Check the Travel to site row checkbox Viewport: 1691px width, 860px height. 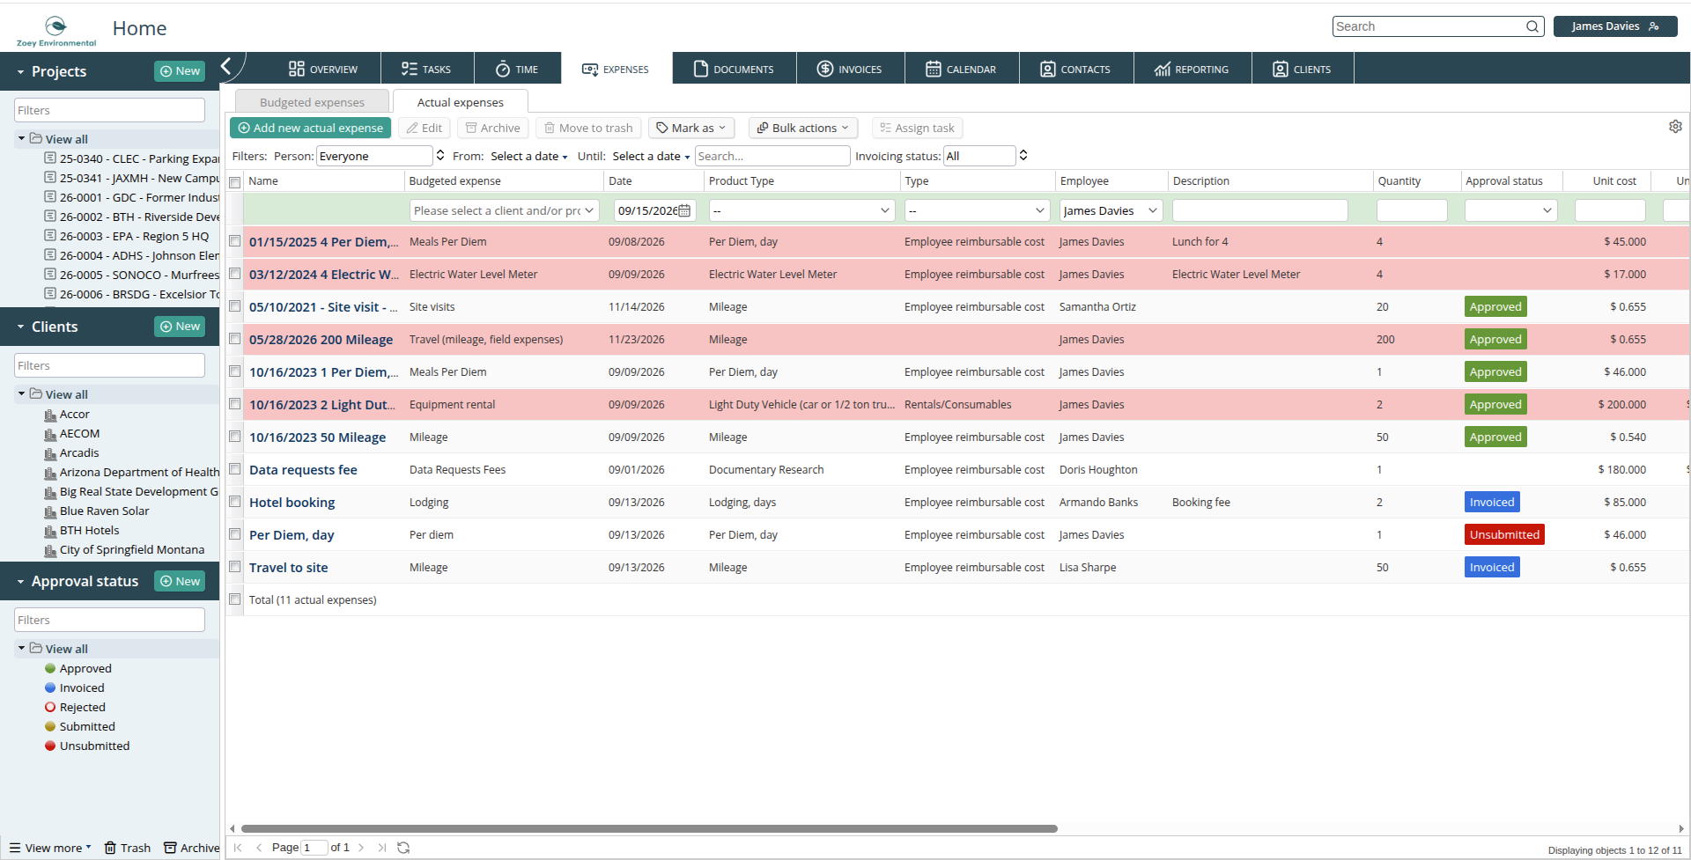pos(235,567)
